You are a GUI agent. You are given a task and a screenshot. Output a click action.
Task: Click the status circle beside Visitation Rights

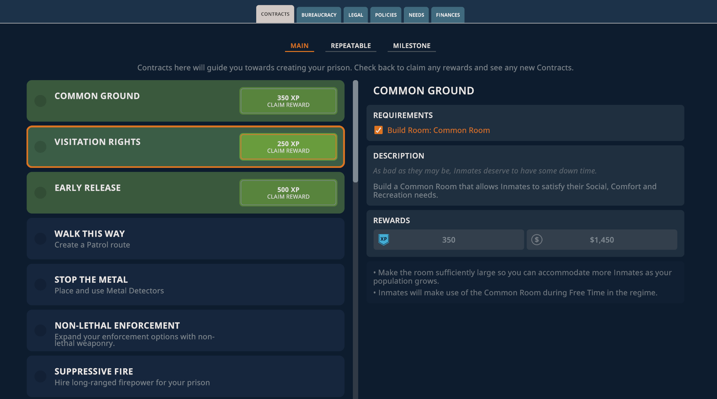(x=40, y=147)
